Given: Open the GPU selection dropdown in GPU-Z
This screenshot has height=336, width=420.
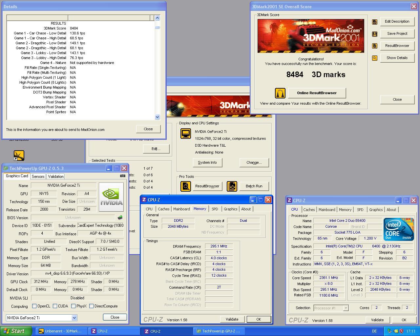Looking at the screenshot, I should click(x=74, y=318).
